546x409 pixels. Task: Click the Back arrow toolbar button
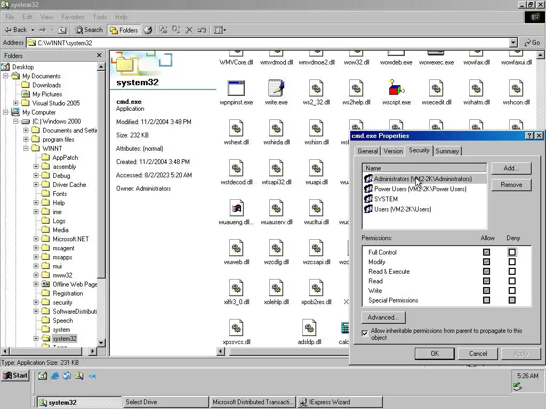point(15,30)
